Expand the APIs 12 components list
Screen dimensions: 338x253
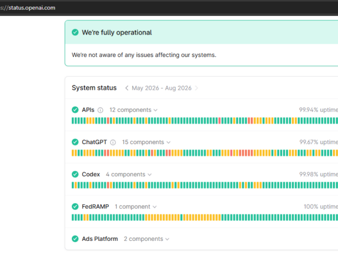click(x=133, y=110)
